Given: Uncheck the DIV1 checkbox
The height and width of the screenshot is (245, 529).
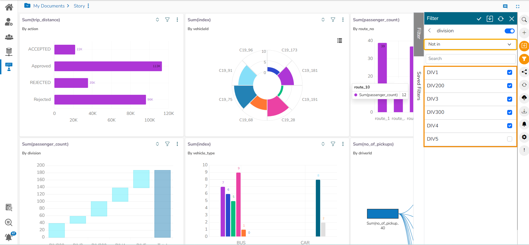Looking at the screenshot, I should [x=509, y=72].
